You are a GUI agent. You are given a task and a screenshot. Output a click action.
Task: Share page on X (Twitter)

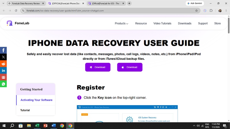click(x=3, y=57)
